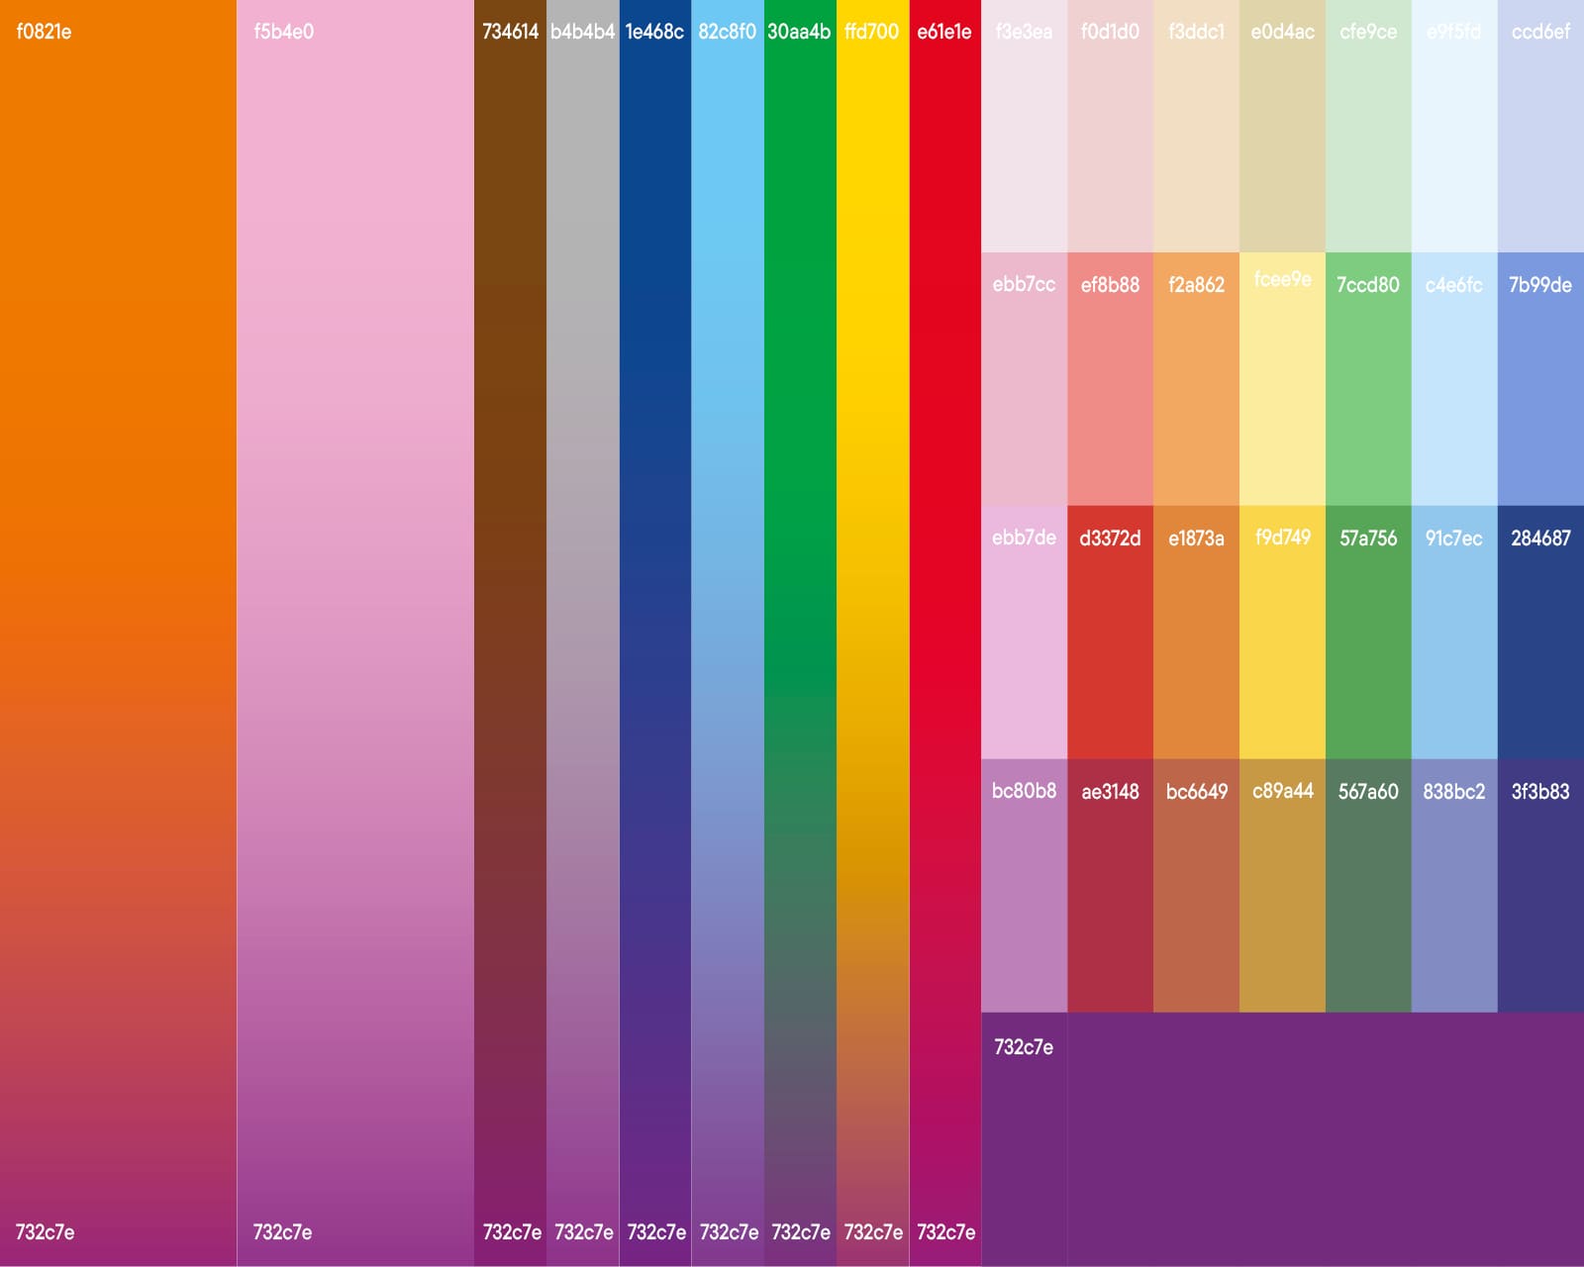Select the periwinkle 7b99de swatch

click(x=1540, y=380)
